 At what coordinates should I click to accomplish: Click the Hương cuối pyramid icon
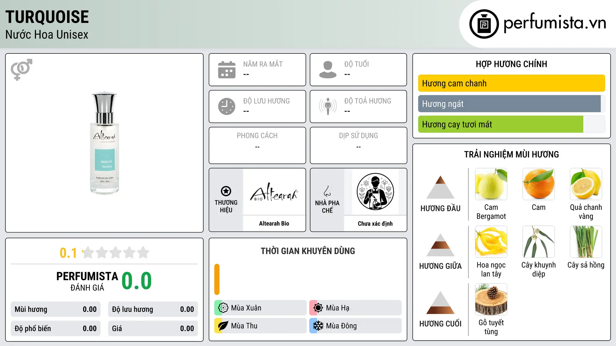440,302
